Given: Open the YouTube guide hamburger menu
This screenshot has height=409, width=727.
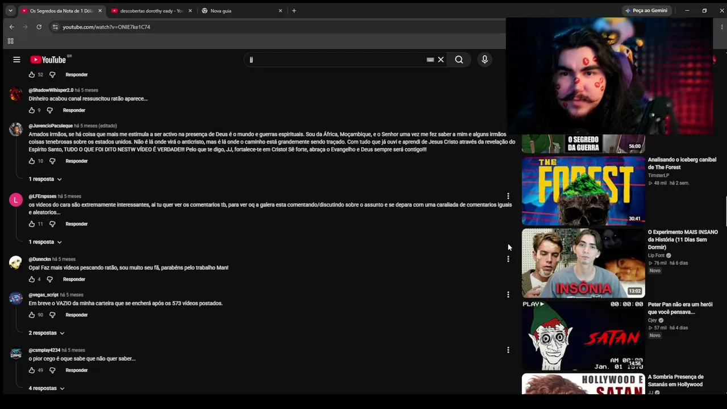Looking at the screenshot, I should coord(16,60).
